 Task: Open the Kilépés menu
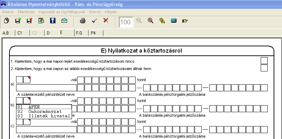click(111, 12)
